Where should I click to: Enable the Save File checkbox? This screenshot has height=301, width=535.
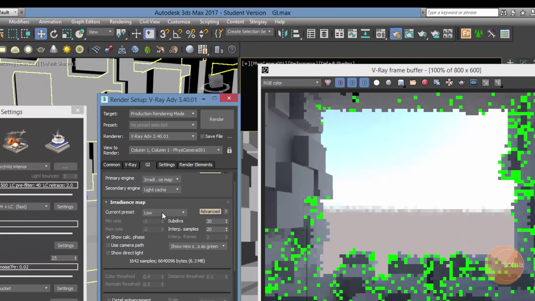(202, 136)
